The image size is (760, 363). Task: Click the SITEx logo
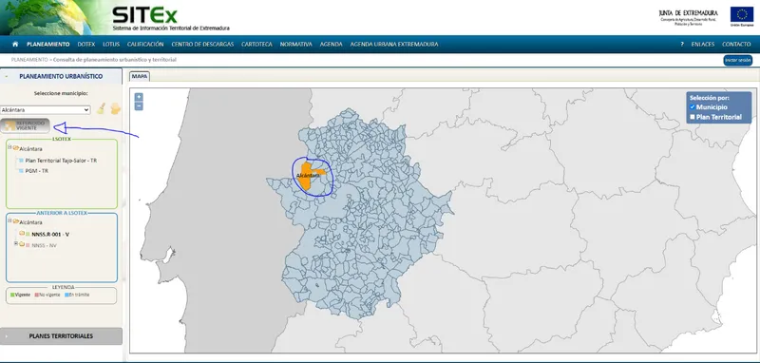tap(145, 14)
